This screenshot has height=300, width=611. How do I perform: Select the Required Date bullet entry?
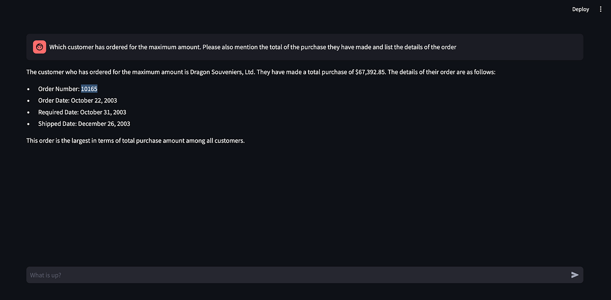82,112
